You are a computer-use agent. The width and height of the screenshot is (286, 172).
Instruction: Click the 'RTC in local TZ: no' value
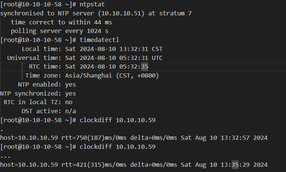coord(69,102)
